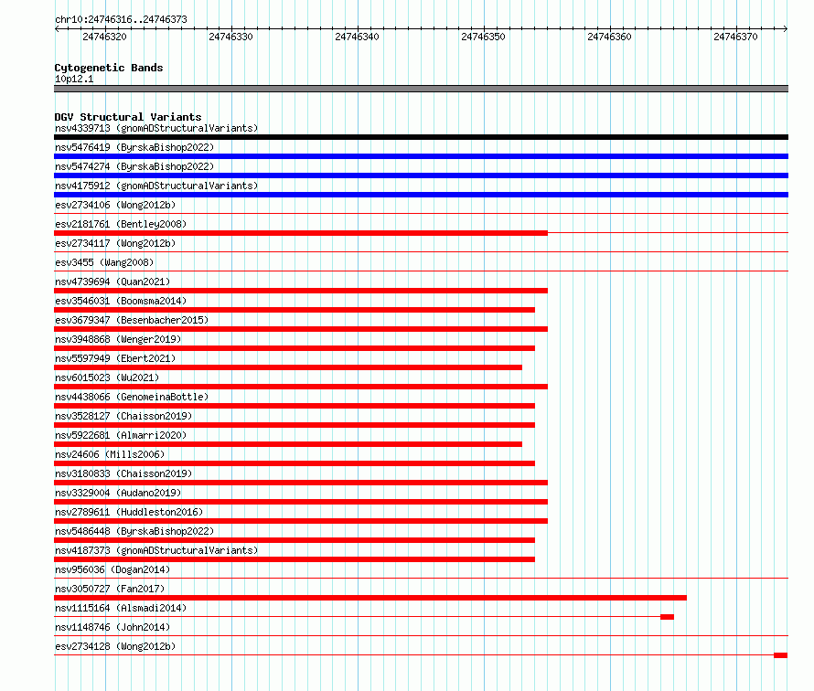814x691 pixels.
Task: Click the red nsv3050727 variant bar
Action: click(370, 598)
